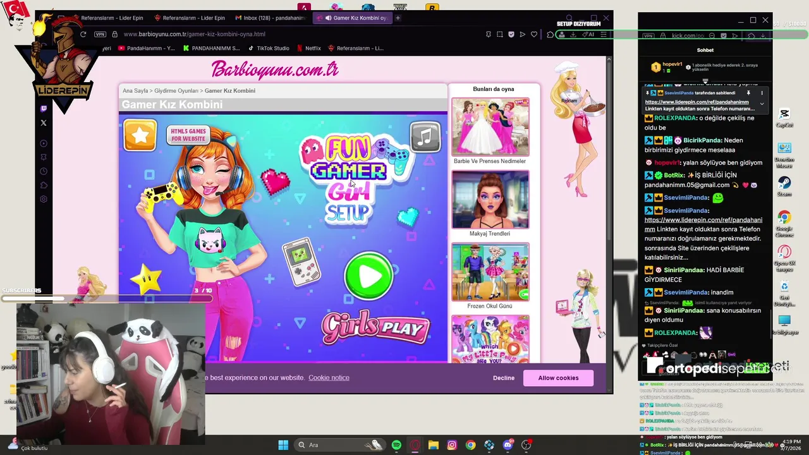Open Opera GX from the taskbar
Viewport: 809px width, 455px height.
415,445
